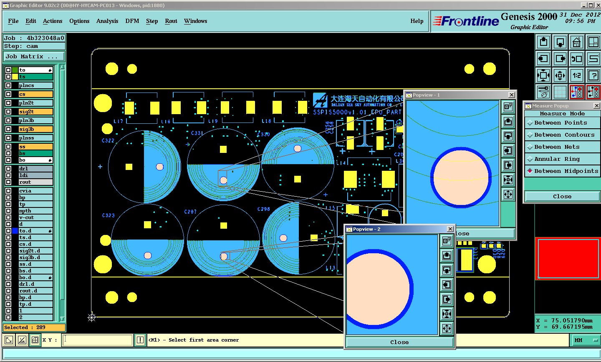Select the S-shaped snake route icon
This screenshot has width=601, height=362.
(x=593, y=59)
